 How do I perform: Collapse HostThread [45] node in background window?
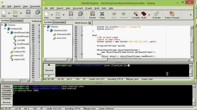coord(8,33)
